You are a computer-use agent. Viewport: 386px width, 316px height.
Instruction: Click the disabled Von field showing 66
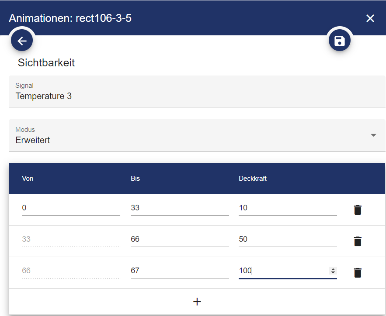click(x=70, y=271)
